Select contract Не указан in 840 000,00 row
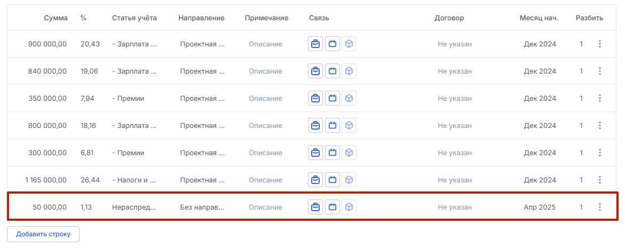625x248 pixels. 455,71
